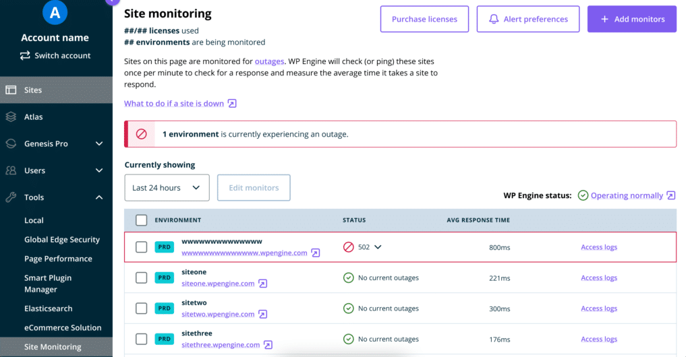The image size is (686, 357).
Task: Visit sitethree.wpengine.com link
Action: pos(221,345)
